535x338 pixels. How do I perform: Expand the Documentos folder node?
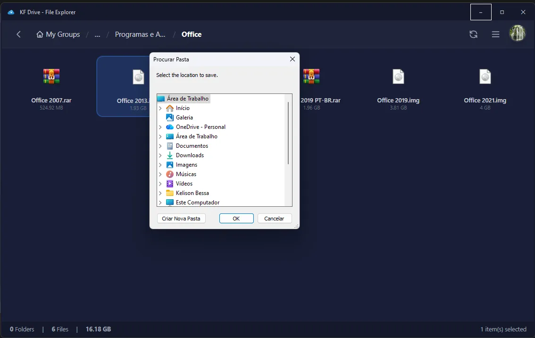click(x=160, y=146)
